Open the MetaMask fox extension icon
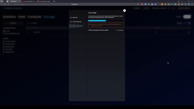This screenshot has height=109, width=194. 179,4
